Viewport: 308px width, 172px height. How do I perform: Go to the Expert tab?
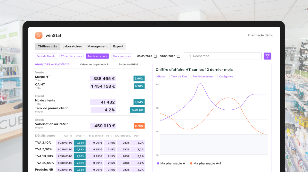(x=118, y=47)
